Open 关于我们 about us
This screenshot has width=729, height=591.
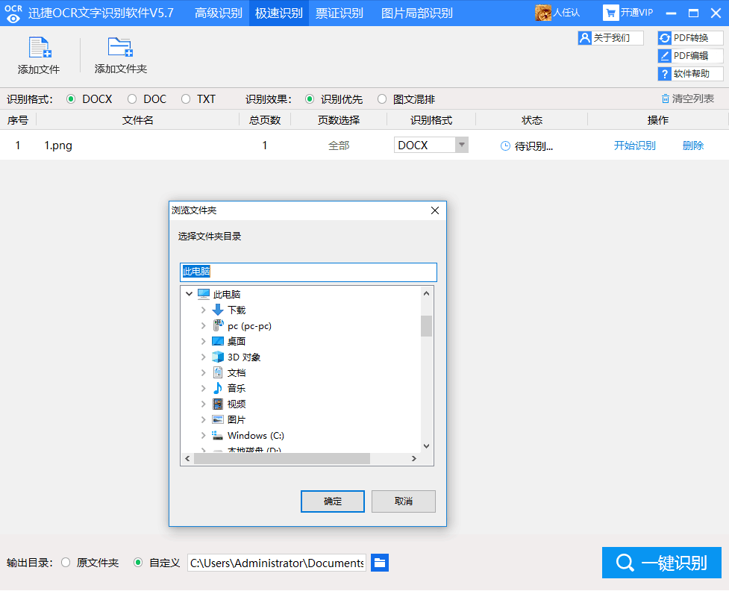(610, 38)
